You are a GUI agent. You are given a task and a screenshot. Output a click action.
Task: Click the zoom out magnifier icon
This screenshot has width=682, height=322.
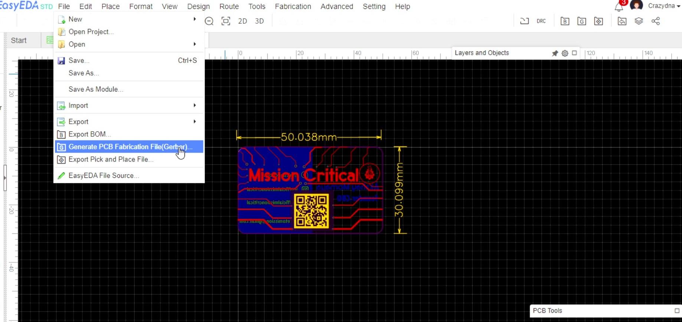[209, 21]
